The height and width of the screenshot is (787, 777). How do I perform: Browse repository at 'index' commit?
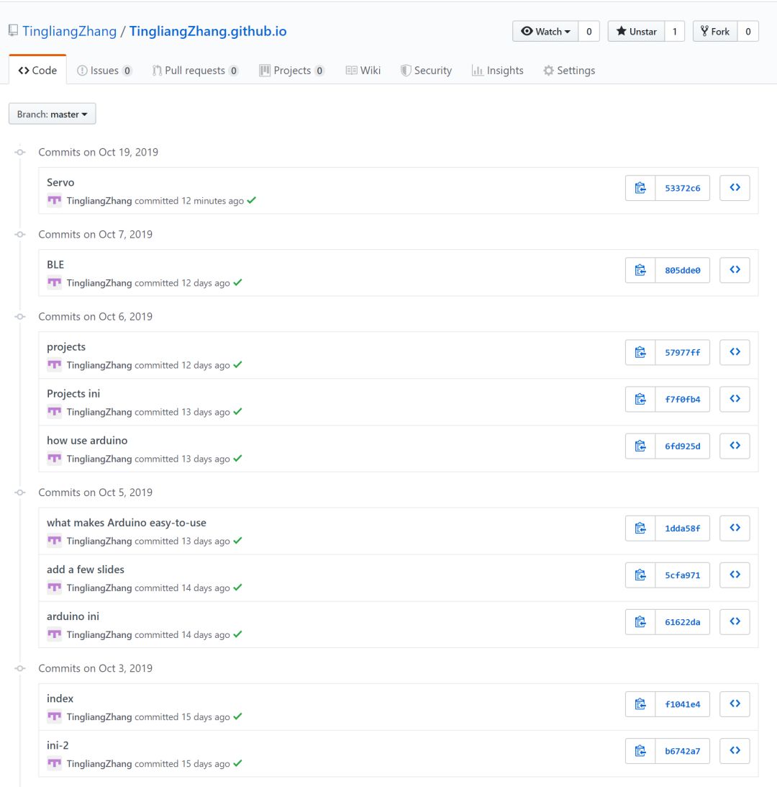[735, 703]
